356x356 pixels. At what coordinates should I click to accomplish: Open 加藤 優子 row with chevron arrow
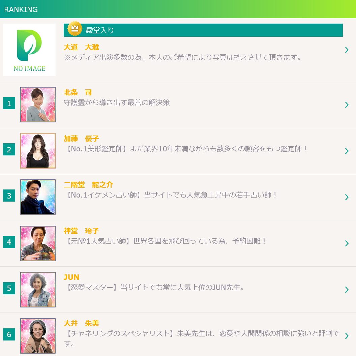point(347,151)
